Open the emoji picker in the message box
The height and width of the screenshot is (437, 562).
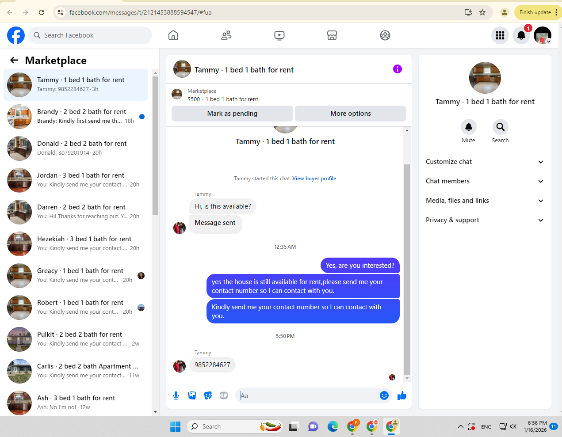tap(384, 395)
